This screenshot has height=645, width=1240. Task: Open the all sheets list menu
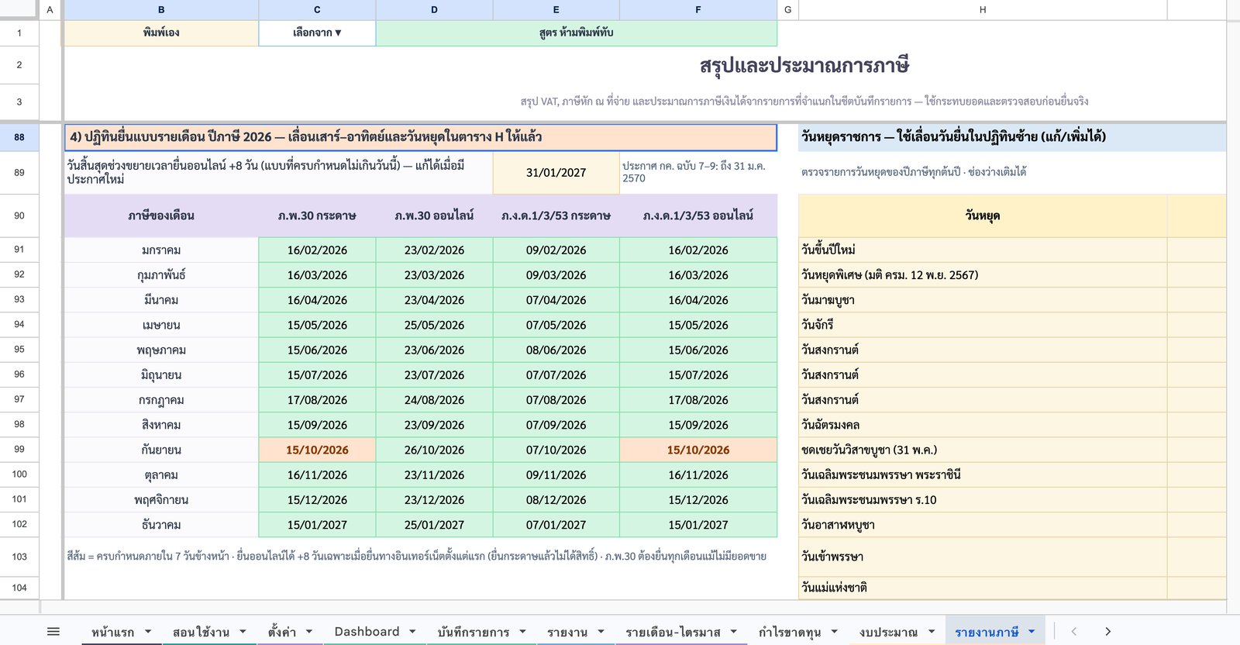[53, 632]
